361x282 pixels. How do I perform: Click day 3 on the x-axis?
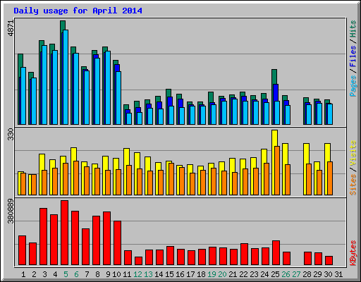[44, 274]
